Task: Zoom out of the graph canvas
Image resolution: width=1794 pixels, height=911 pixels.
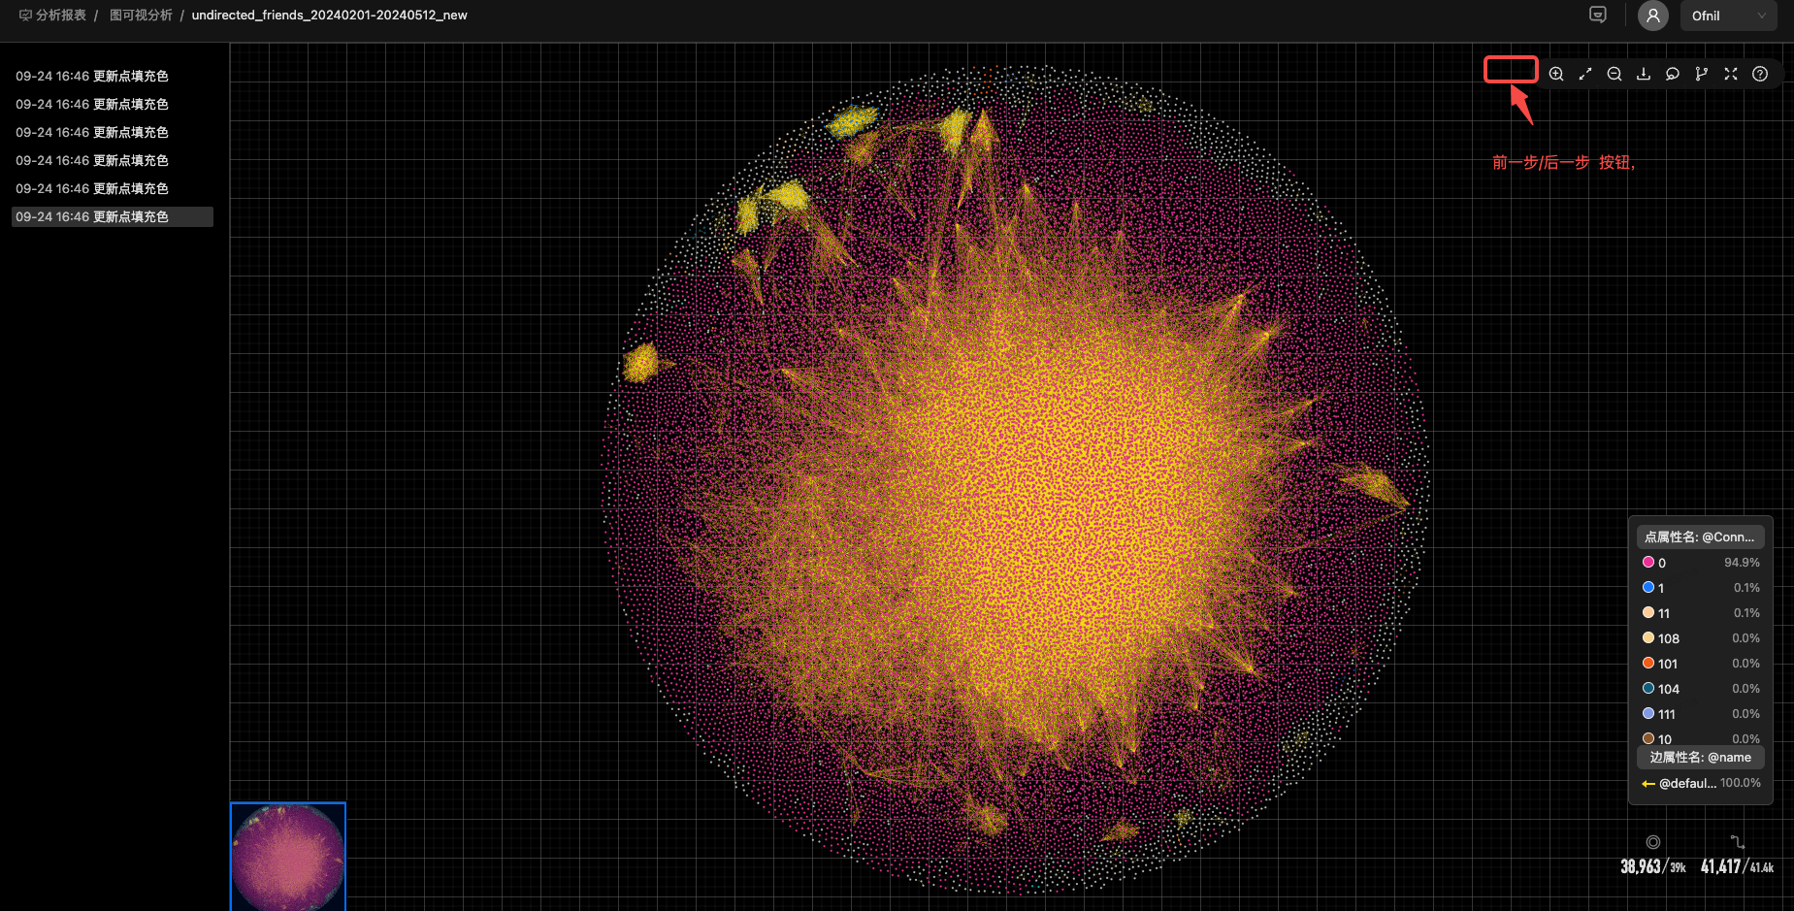Action: click(1615, 74)
